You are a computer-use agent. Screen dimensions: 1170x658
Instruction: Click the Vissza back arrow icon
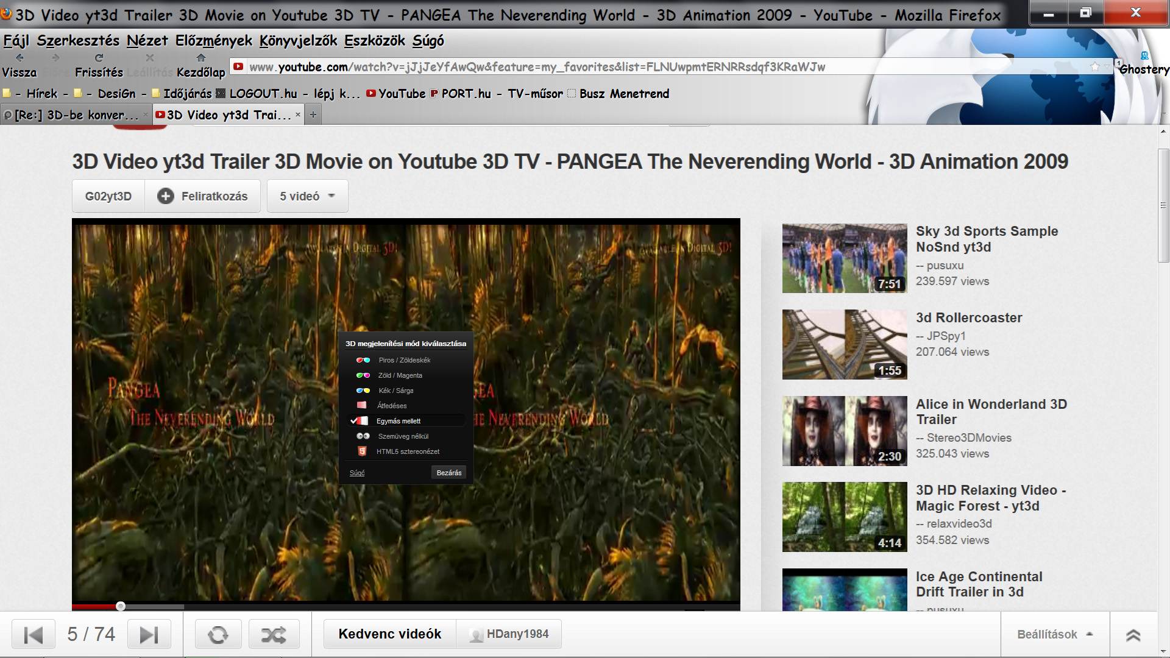tap(19, 58)
